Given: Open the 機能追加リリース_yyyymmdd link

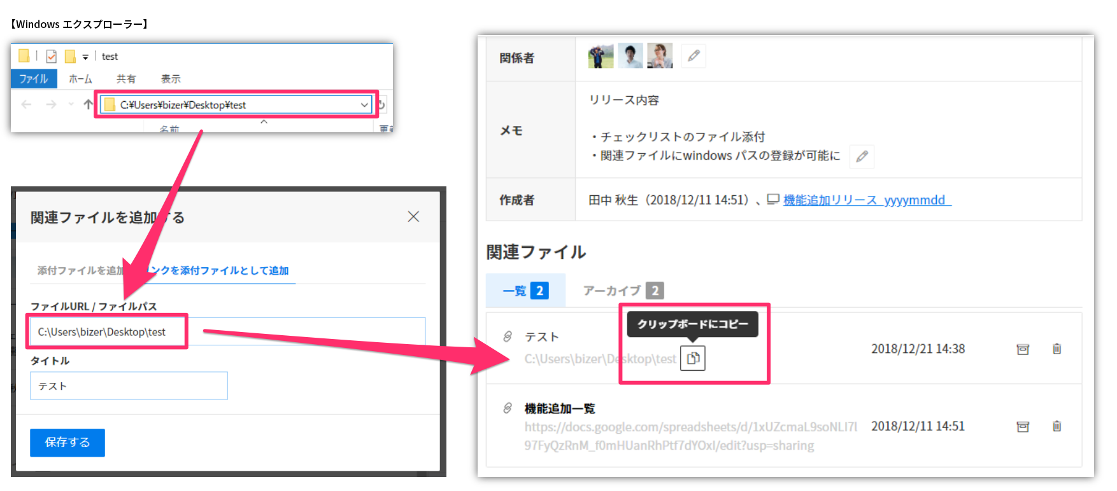Looking at the screenshot, I should point(867,200).
